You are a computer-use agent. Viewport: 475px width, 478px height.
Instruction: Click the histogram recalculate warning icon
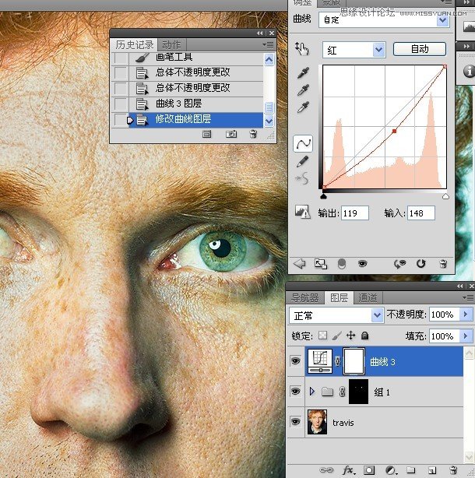pyautogui.click(x=302, y=212)
